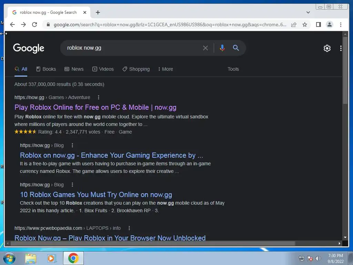Screen dimensions: 353x265
Task: Start voice search with microphone
Action: [x=222, y=48]
